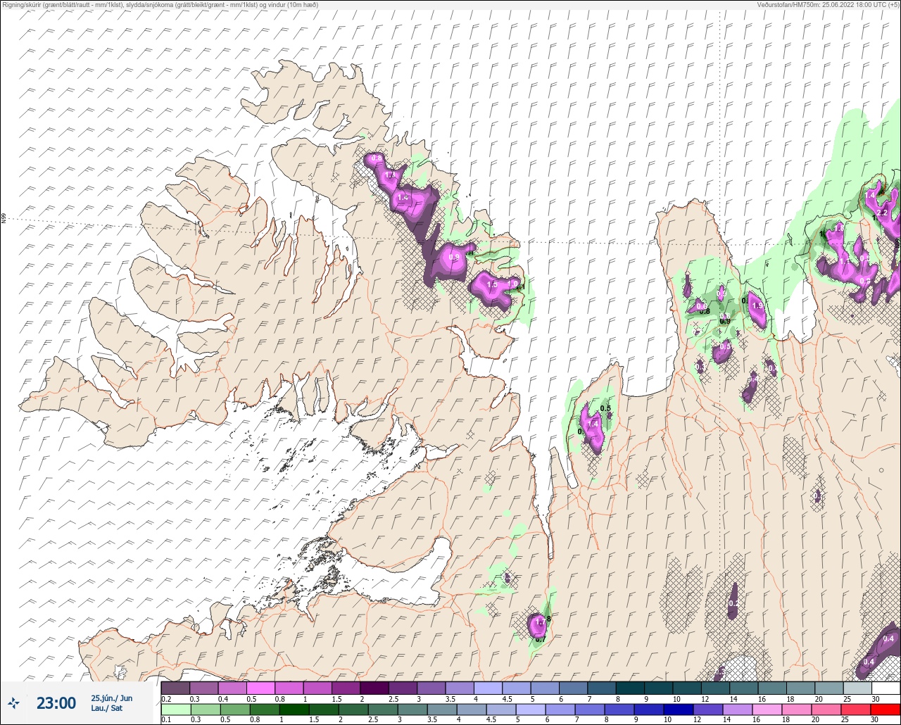This screenshot has height=725, width=901.
Task: Click the white '0.8' value in northwest snow band
Action: [x=377, y=158]
